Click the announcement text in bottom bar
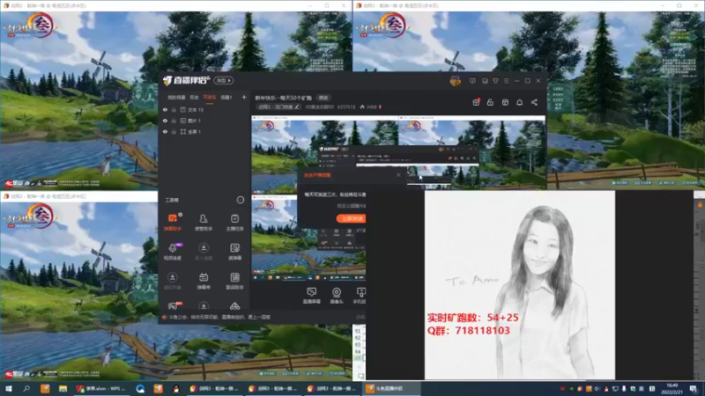 (219, 317)
